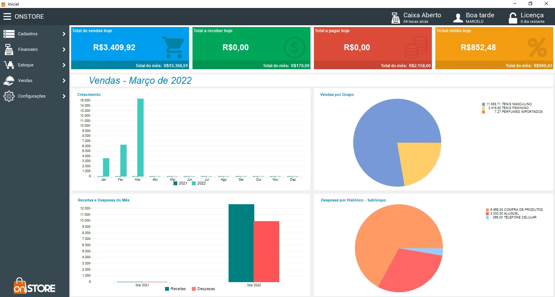
Task: Click the Caixa Aberto register icon
Action: [x=396, y=18]
